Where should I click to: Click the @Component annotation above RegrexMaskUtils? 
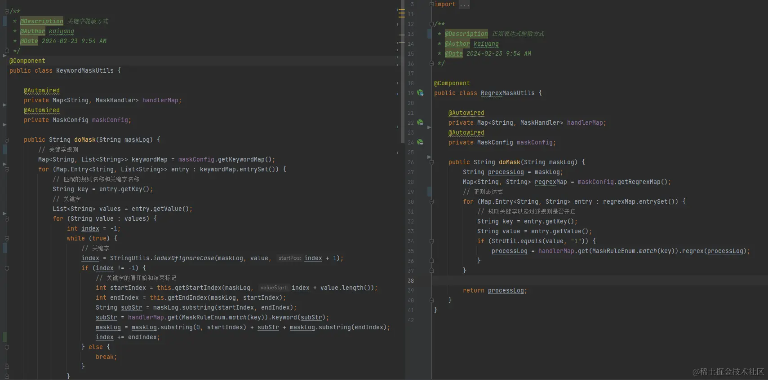pyautogui.click(x=452, y=83)
